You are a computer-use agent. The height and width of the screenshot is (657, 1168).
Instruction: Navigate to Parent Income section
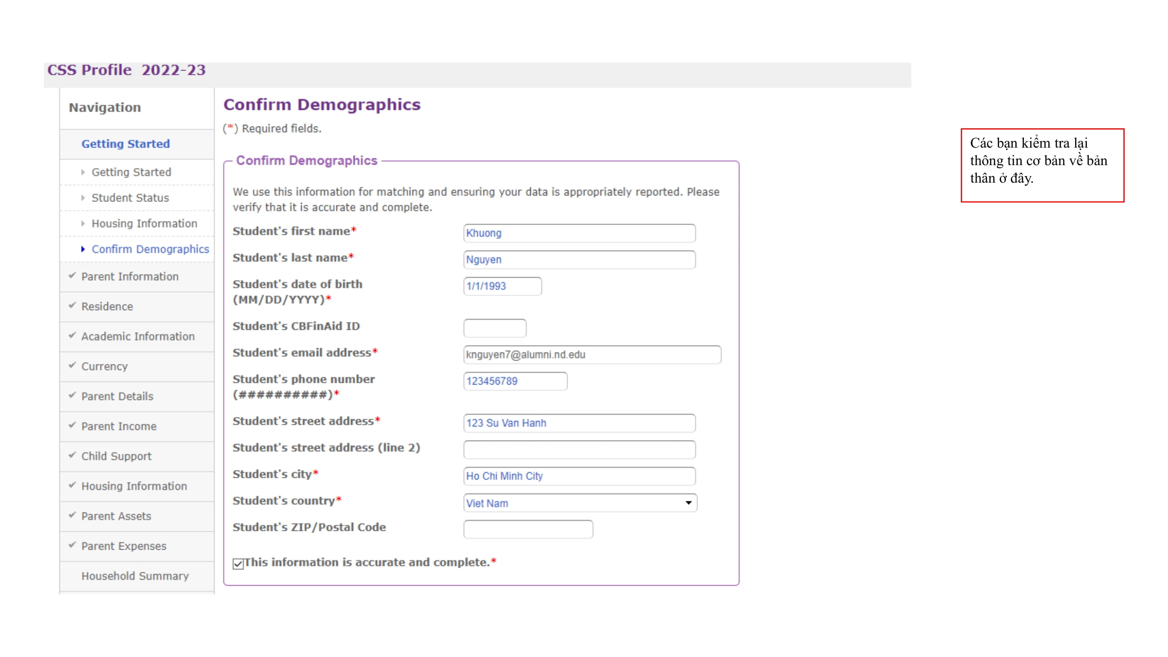pos(119,426)
